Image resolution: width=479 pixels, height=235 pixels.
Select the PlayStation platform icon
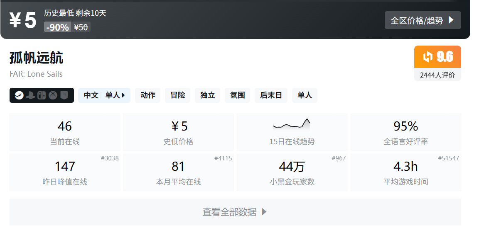(x=30, y=95)
